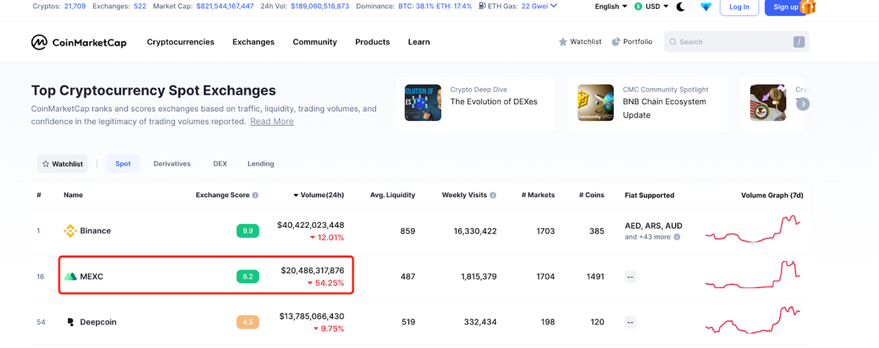Viewport: 879px width, 348px height.
Task: Select the Lending tab
Action: coord(260,164)
